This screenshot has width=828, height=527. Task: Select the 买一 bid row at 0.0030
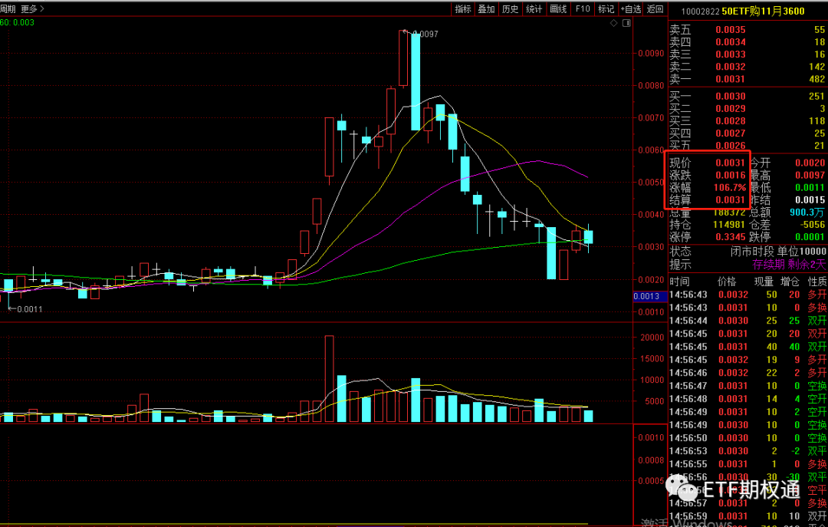(x=747, y=96)
